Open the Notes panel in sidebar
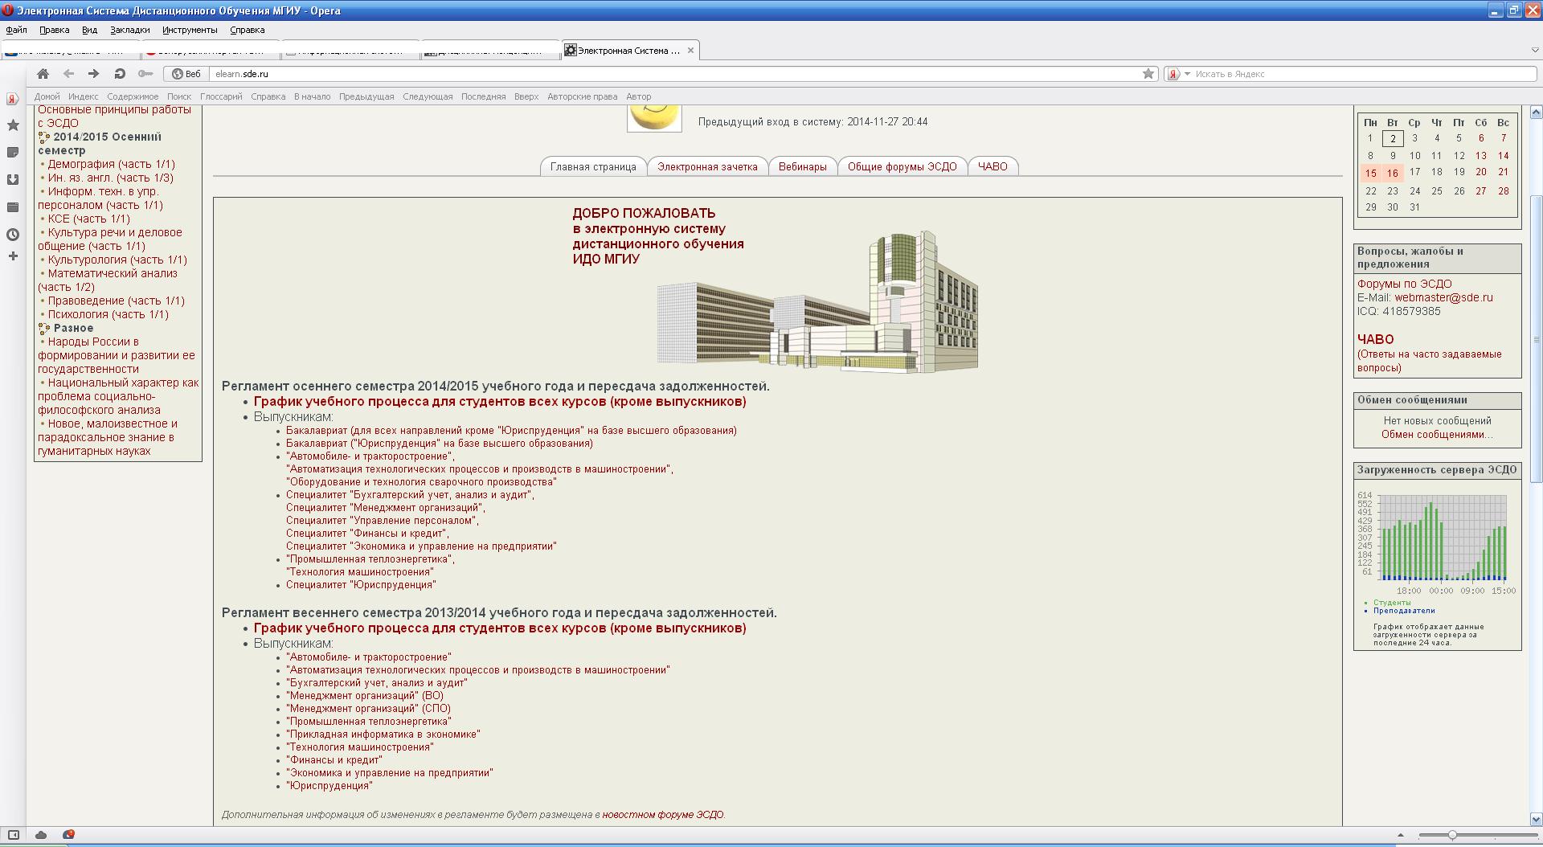 point(13,153)
